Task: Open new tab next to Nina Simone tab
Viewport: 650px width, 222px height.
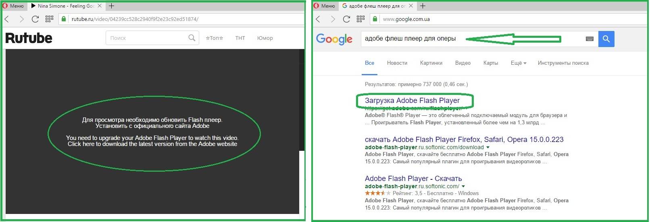Action: [x=112, y=6]
